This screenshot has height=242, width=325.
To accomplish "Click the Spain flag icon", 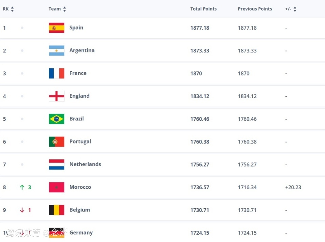I will 57,28.
